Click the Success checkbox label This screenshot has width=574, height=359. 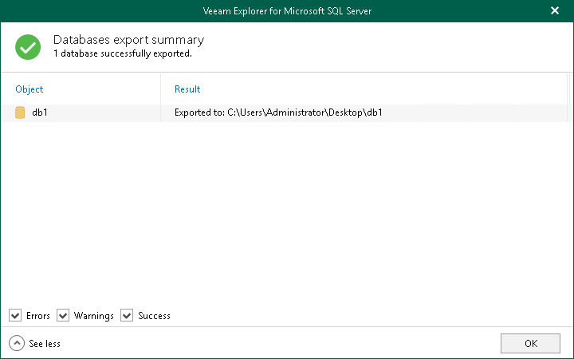154,316
